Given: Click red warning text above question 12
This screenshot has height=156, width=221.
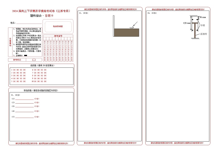Looking at the screenshot, I should coord(110,9).
